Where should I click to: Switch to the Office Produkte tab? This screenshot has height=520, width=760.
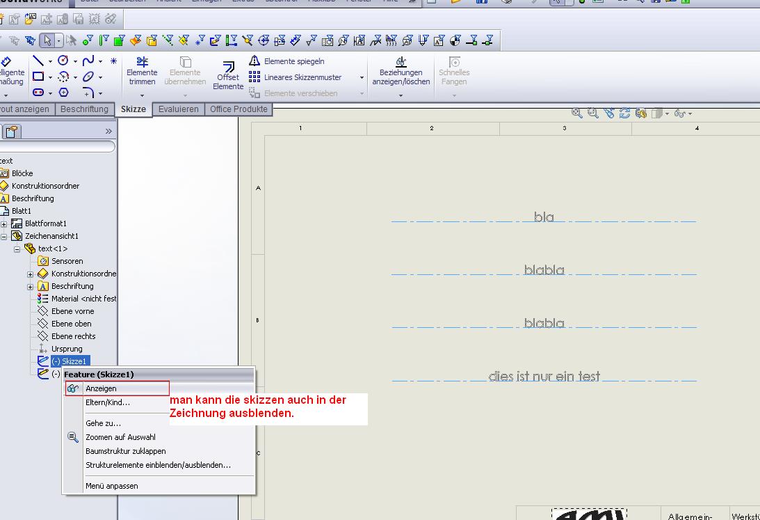(x=238, y=109)
